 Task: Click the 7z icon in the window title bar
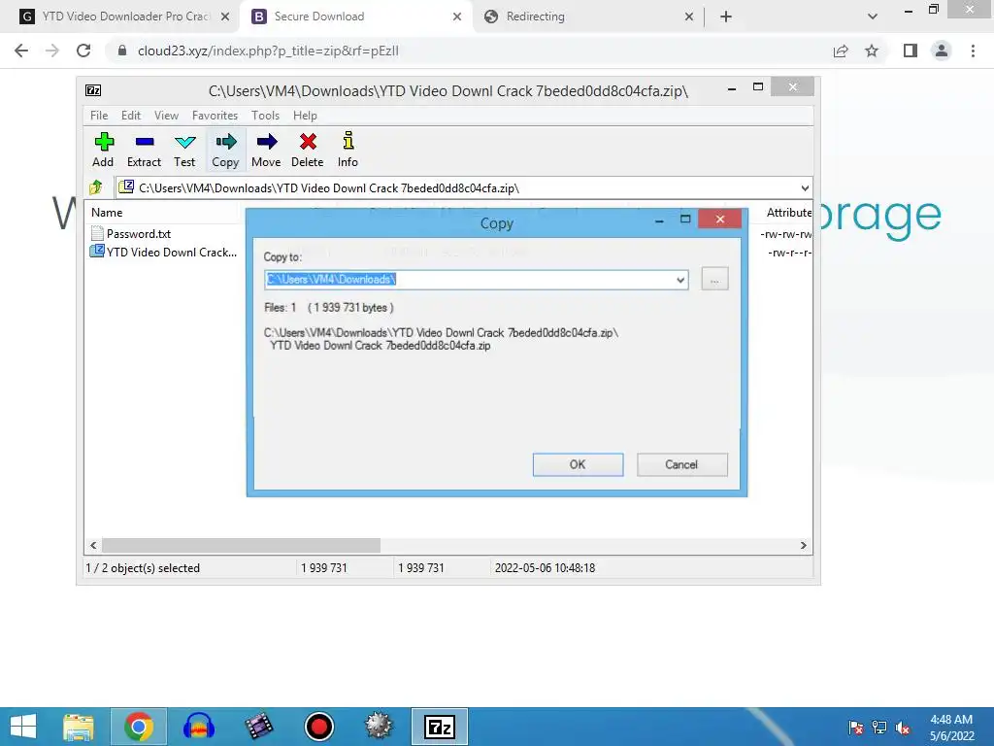(x=93, y=90)
